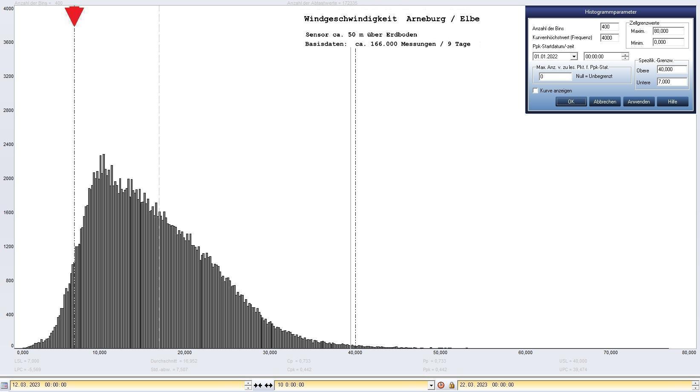The image size is (700, 392).
Task: Click the calendar icon in the bottom bar
Action: [x=4, y=385]
